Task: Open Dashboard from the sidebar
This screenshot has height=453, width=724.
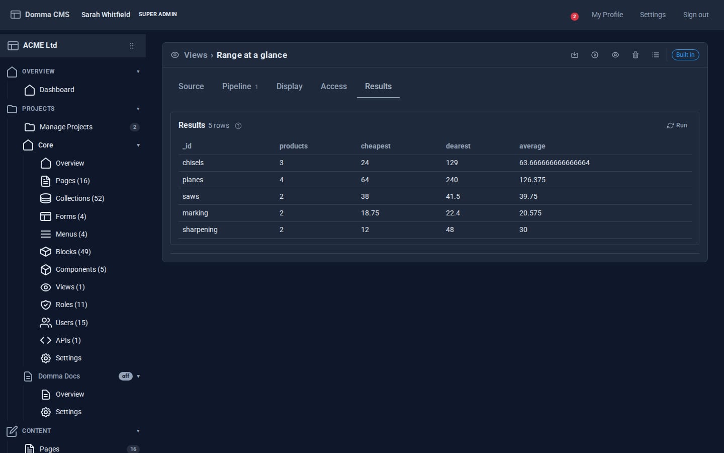Action: click(57, 90)
